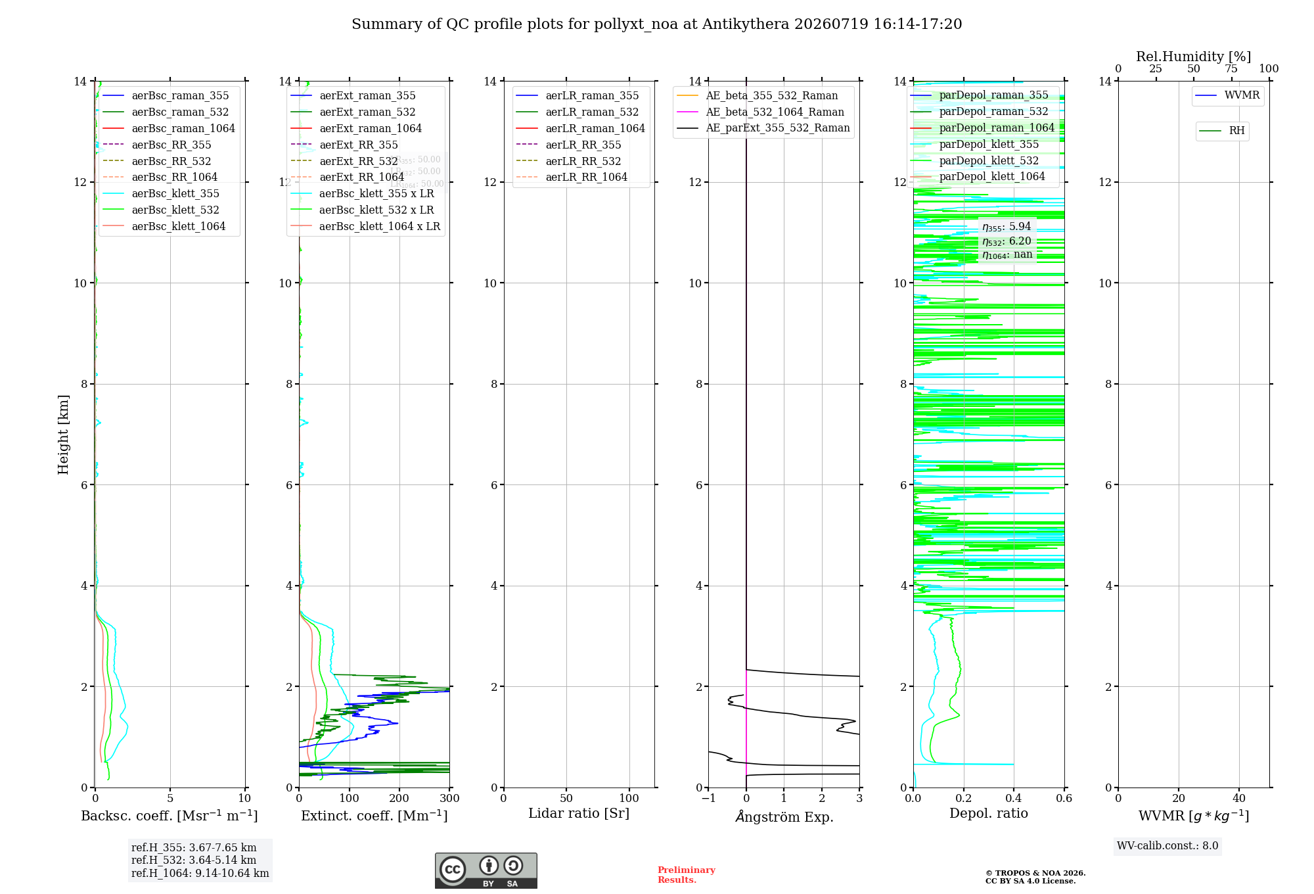1314x894 pixels.
Task: Click the Height [km] y-axis label
Action: [x=63, y=435]
